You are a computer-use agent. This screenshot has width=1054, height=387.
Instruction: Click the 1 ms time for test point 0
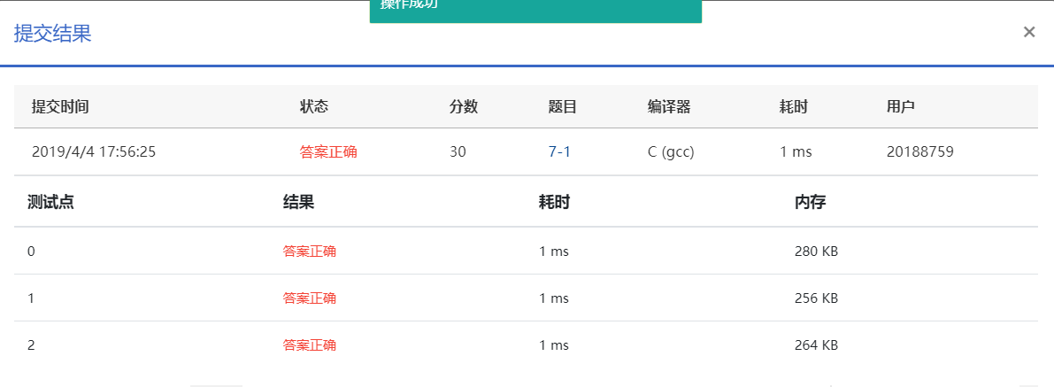tap(554, 251)
